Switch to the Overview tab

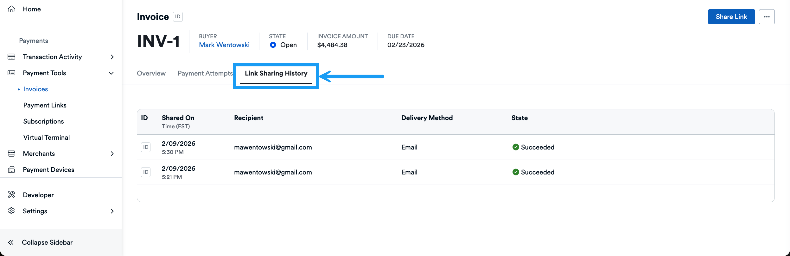tap(151, 73)
